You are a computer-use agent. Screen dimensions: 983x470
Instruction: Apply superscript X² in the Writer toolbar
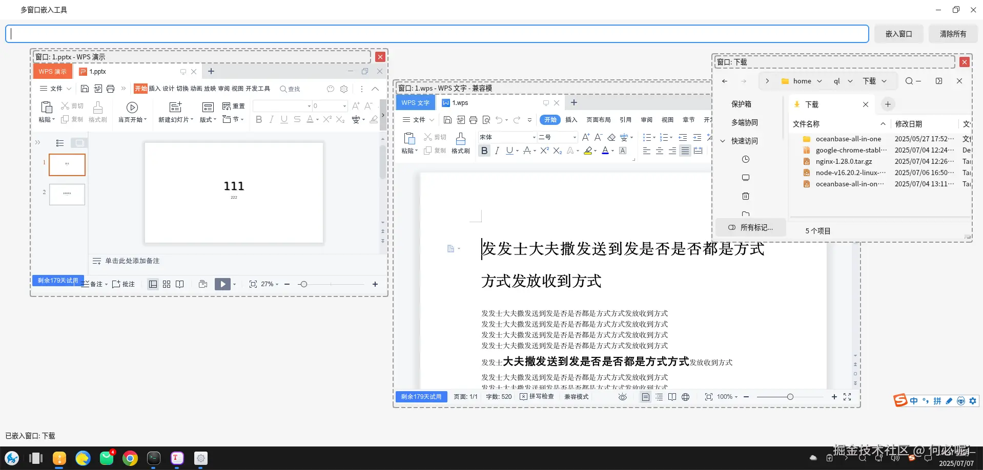point(544,150)
